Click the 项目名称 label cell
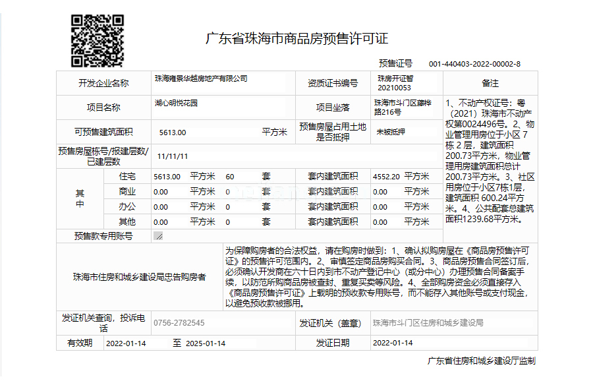593x385 pixels. (x=103, y=107)
